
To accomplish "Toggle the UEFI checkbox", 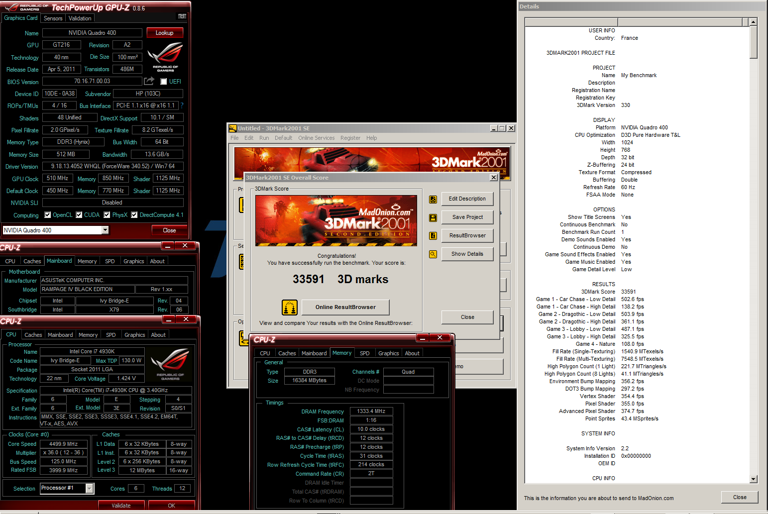I will [163, 82].
